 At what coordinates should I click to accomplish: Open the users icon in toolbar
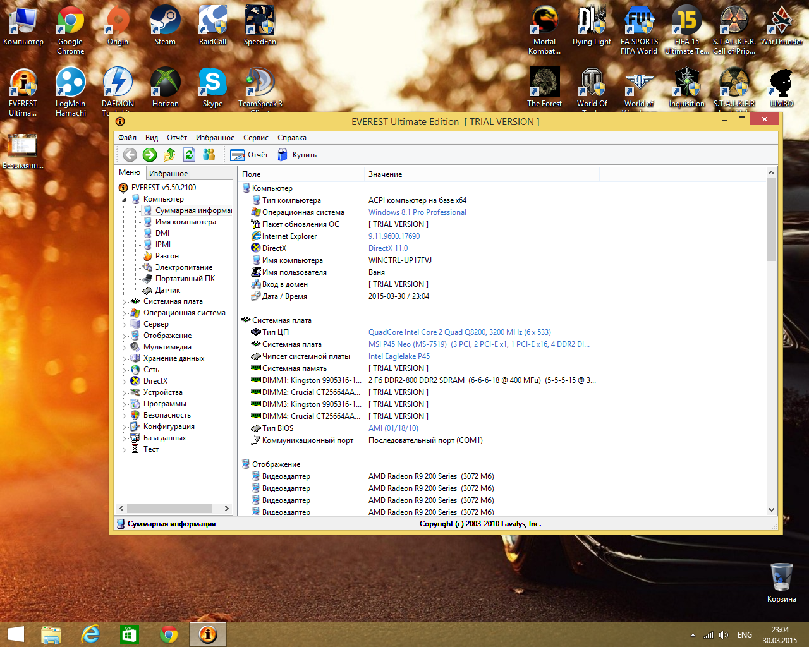[209, 155]
